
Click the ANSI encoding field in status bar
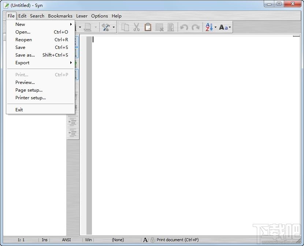pyautogui.click(x=66, y=240)
